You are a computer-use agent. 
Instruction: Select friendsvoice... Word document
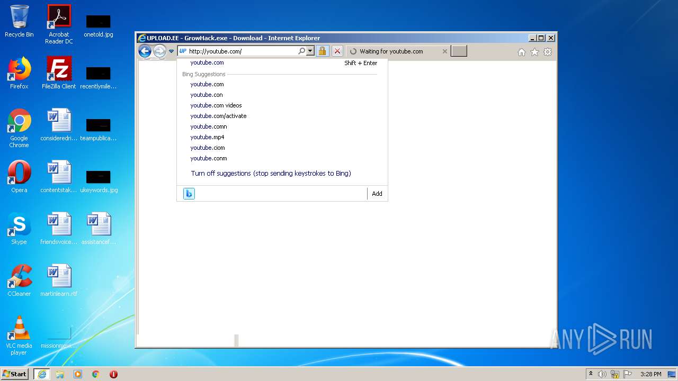59,229
